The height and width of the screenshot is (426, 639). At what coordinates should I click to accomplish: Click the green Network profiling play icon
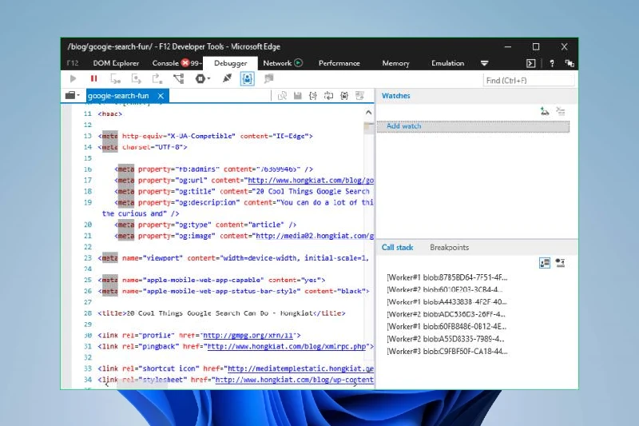[298, 63]
